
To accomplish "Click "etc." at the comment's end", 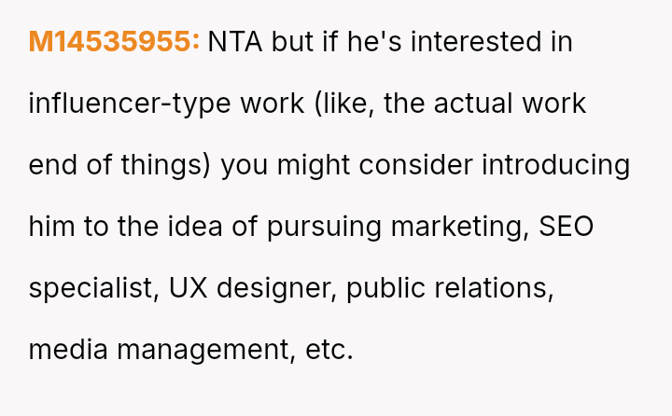I will 329,350.
